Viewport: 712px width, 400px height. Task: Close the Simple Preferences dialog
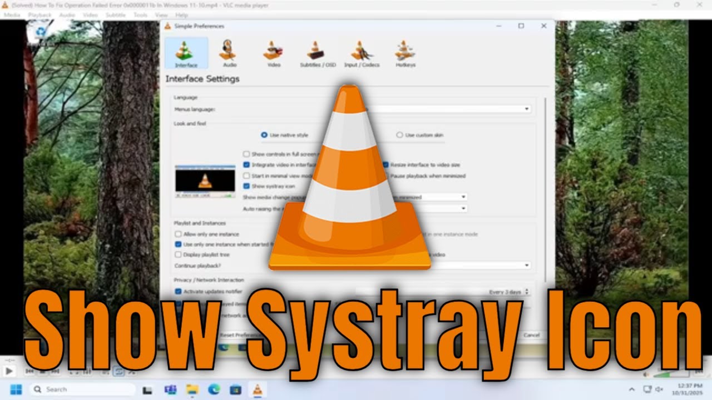tap(543, 26)
